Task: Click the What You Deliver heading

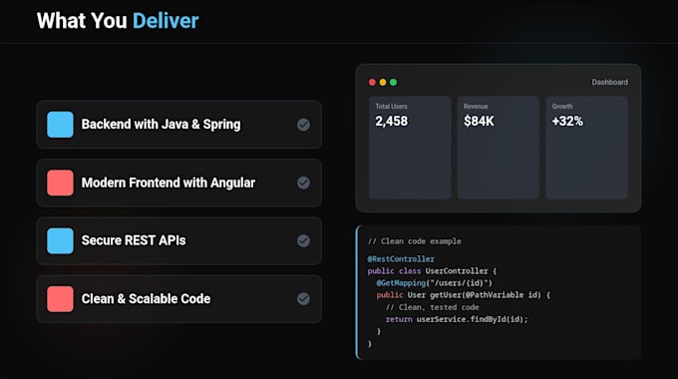Action: pos(118,21)
